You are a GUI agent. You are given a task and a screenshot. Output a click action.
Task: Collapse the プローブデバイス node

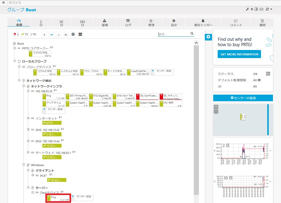pyautogui.click(x=19, y=66)
